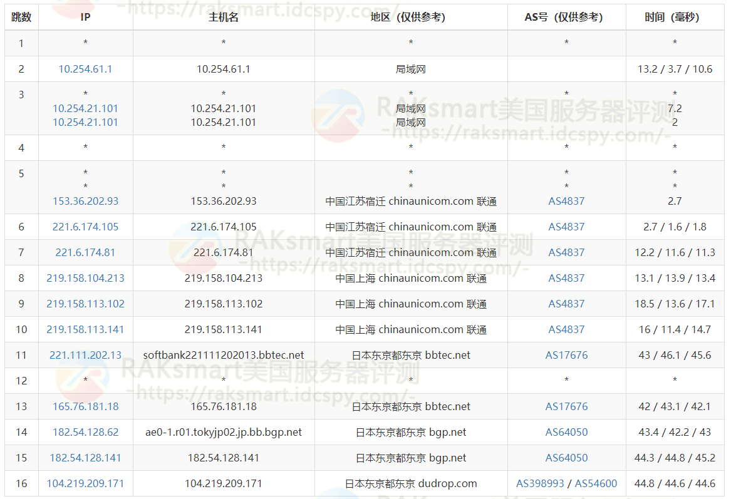The height and width of the screenshot is (499, 731).
Task: Open the 219.158.113.102 IP link
Action: (85, 303)
